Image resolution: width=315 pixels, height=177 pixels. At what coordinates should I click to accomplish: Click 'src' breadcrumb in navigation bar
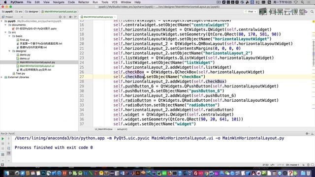19,12
